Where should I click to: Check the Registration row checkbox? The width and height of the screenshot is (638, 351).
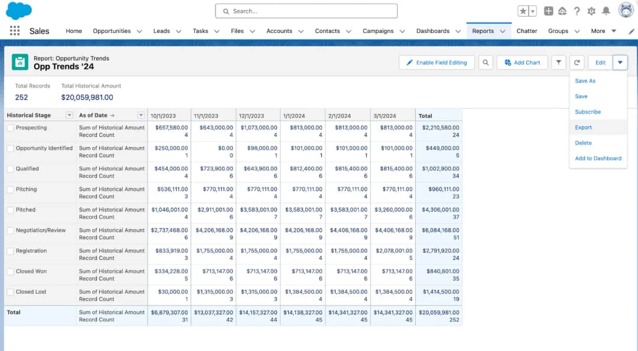point(10,251)
